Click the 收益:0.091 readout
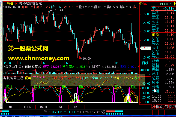 click(x=128, y=67)
